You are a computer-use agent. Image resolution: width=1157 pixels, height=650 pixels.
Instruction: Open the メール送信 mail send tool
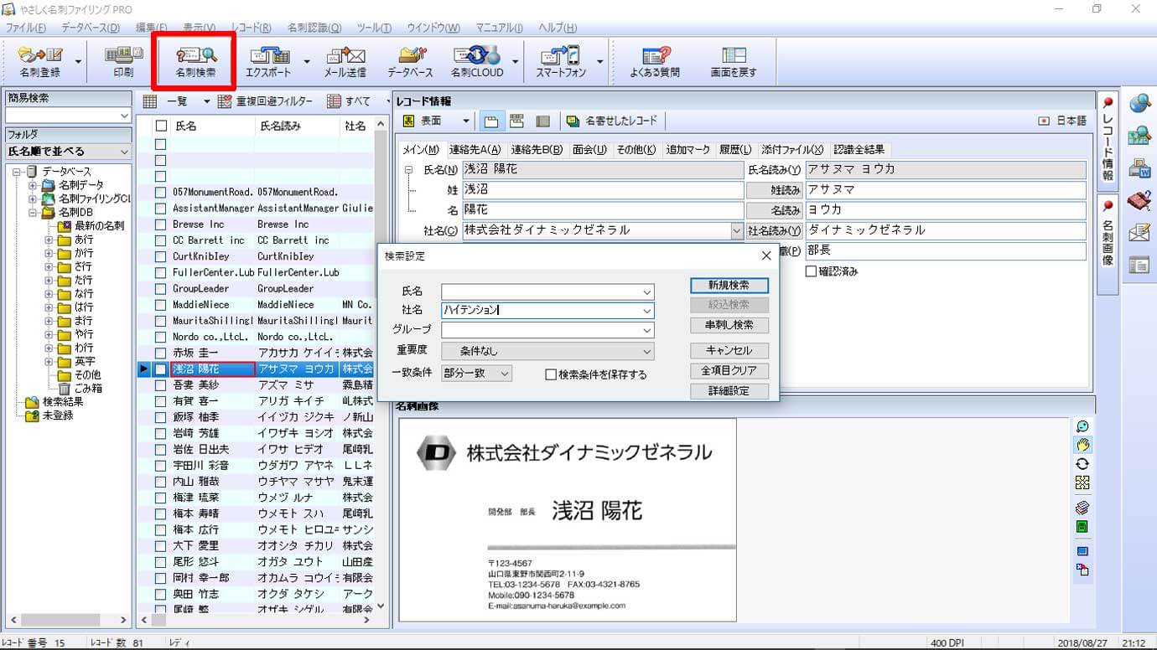345,63
